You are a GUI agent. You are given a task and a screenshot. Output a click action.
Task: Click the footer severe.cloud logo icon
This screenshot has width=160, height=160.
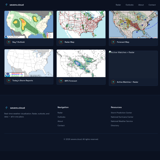tap(6, 108)
